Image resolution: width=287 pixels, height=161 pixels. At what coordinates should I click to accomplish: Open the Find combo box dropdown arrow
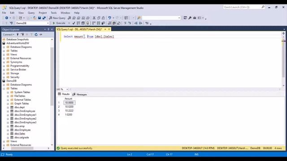tap(179, 18)
